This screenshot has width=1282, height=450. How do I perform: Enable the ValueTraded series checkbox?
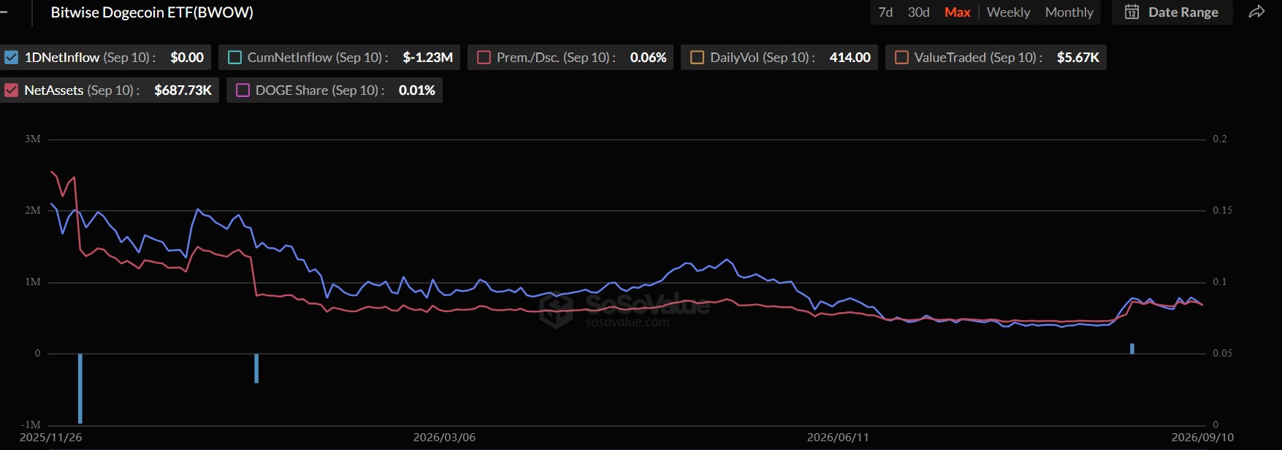(x=901, y=57)
